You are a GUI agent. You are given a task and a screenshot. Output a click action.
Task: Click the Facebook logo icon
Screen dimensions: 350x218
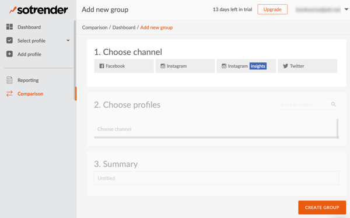101,66
